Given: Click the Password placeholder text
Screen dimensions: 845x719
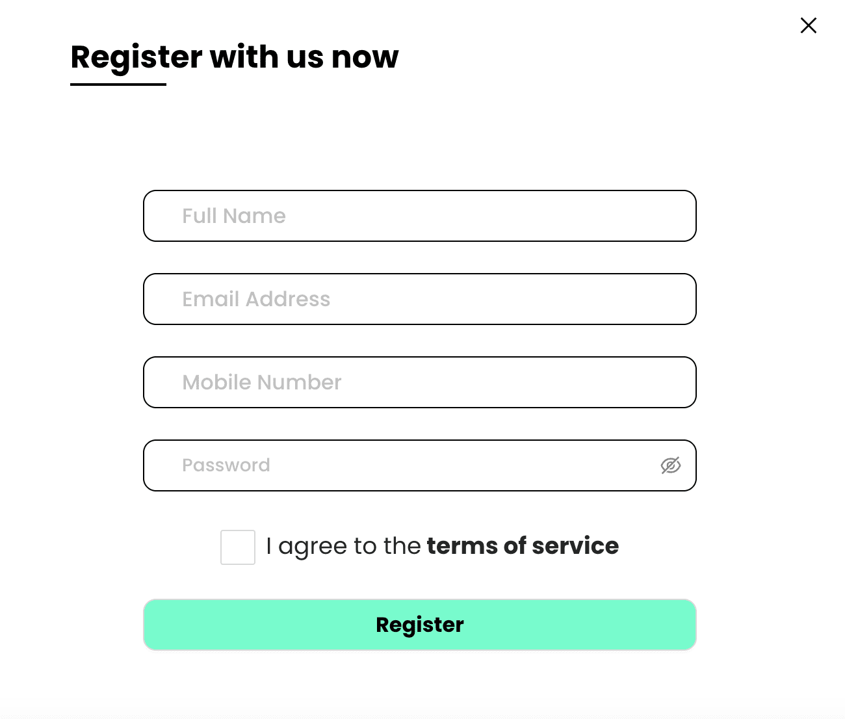Looking at the screenshot, I should [226, 465].
